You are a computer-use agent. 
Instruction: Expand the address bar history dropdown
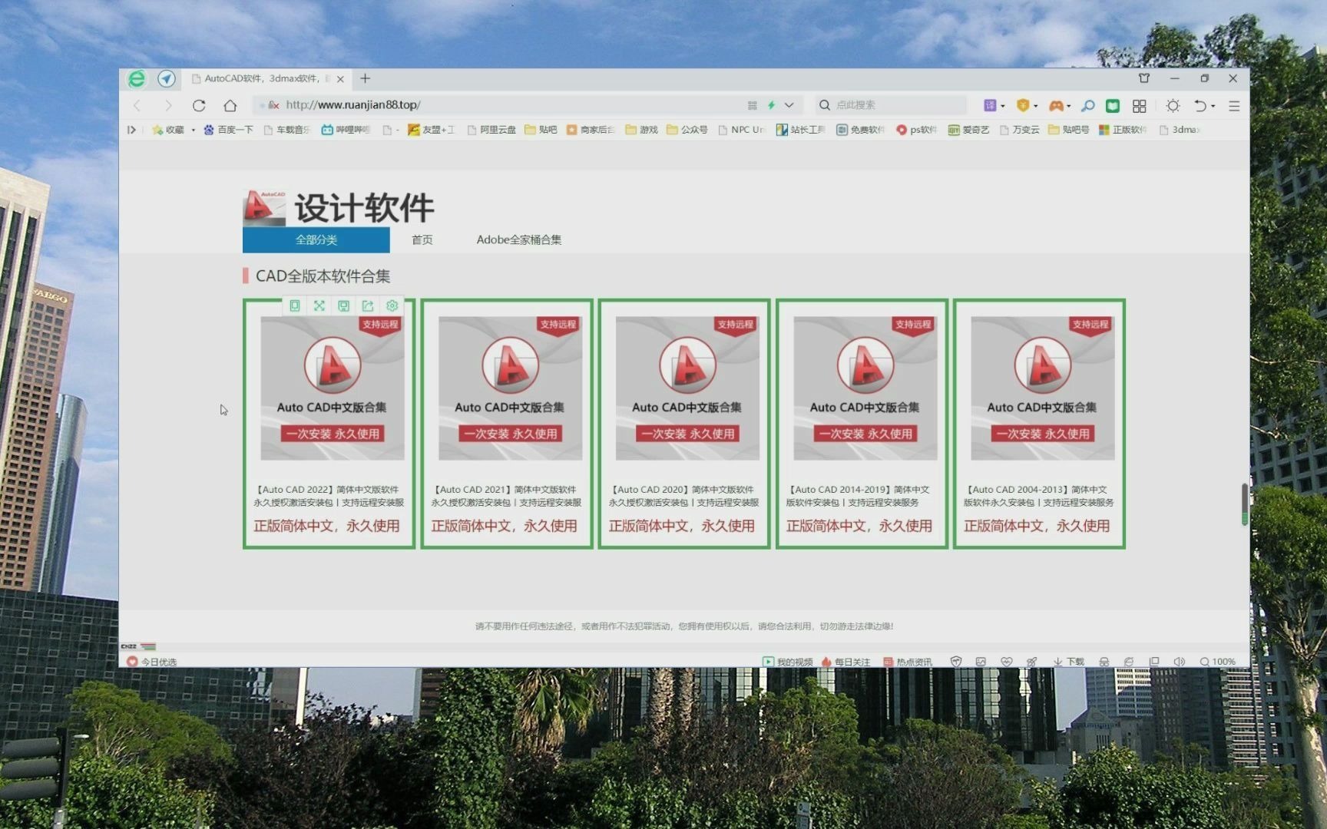click(789, 105)
